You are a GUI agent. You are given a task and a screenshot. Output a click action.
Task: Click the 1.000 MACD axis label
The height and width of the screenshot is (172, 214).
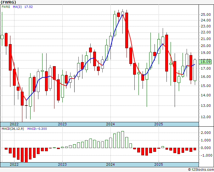[206, 140]
